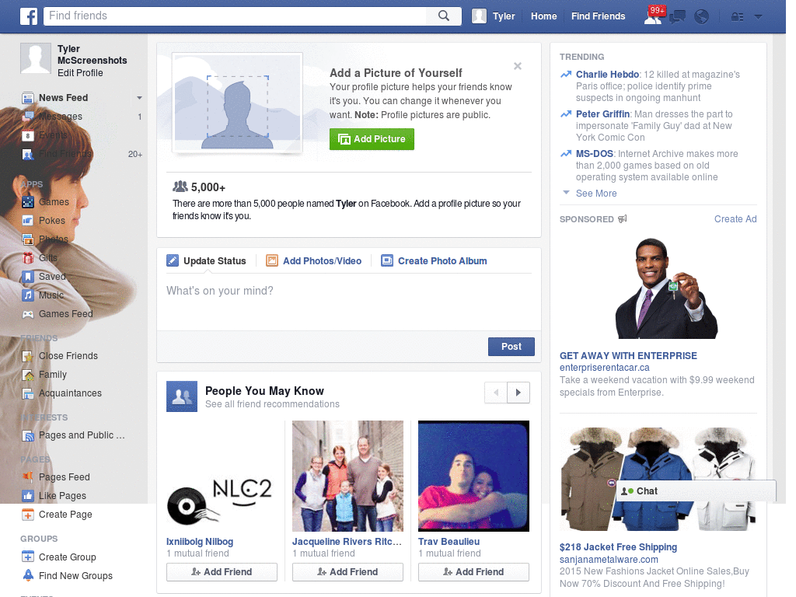796x597 pixels.
Task: Open the Games Feed controller icon
Action: pos(28,314)
